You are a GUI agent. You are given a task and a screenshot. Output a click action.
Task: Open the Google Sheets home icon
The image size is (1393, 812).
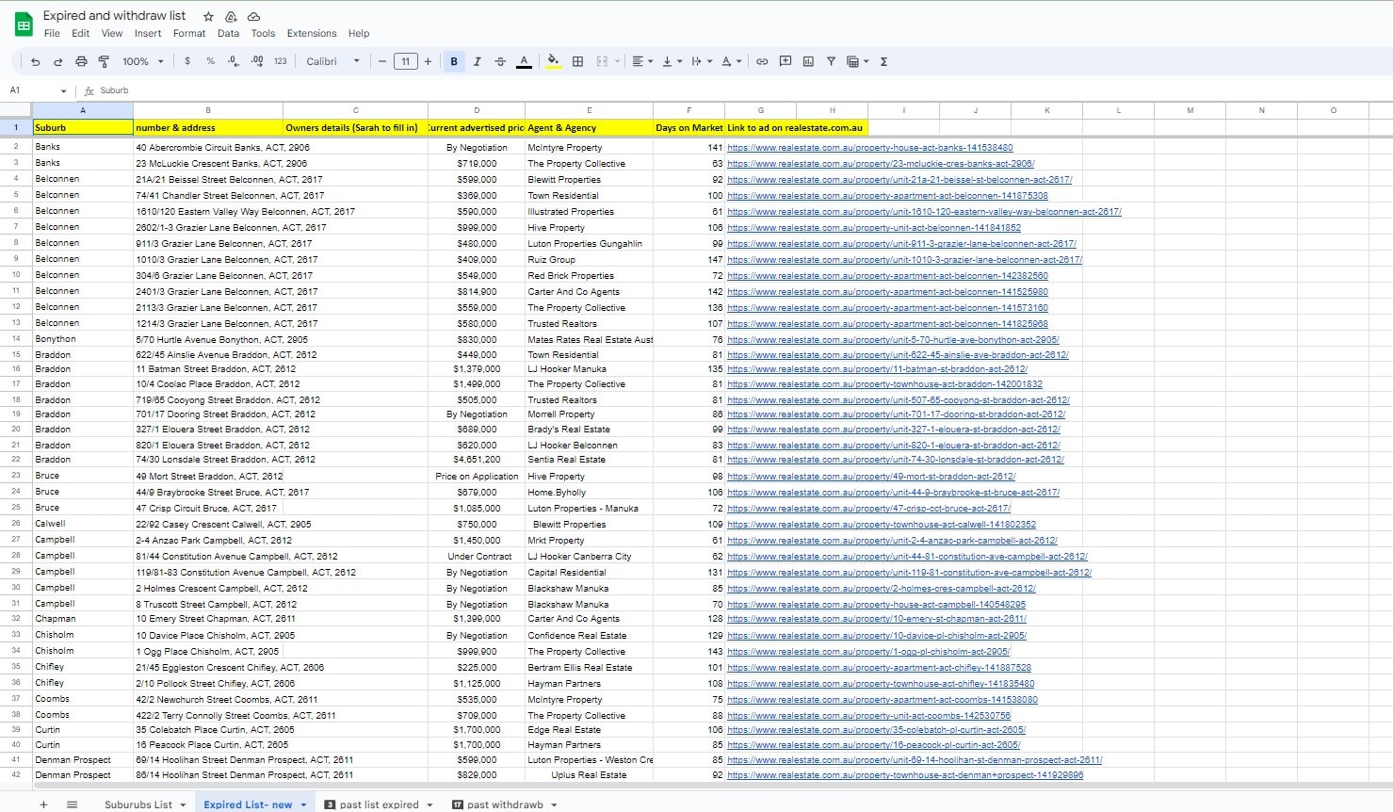coord(24,24)
